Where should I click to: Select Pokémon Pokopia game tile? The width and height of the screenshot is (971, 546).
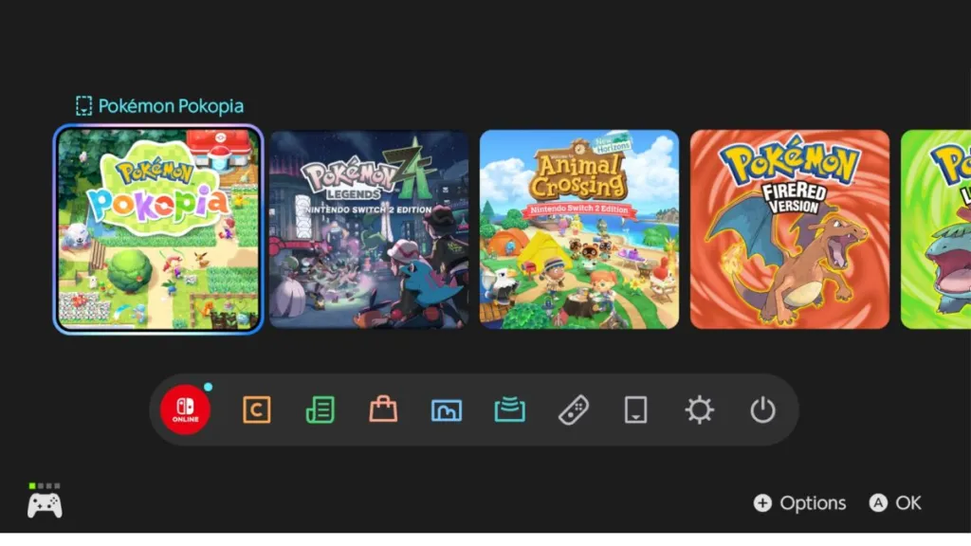[x=158, y=229]
